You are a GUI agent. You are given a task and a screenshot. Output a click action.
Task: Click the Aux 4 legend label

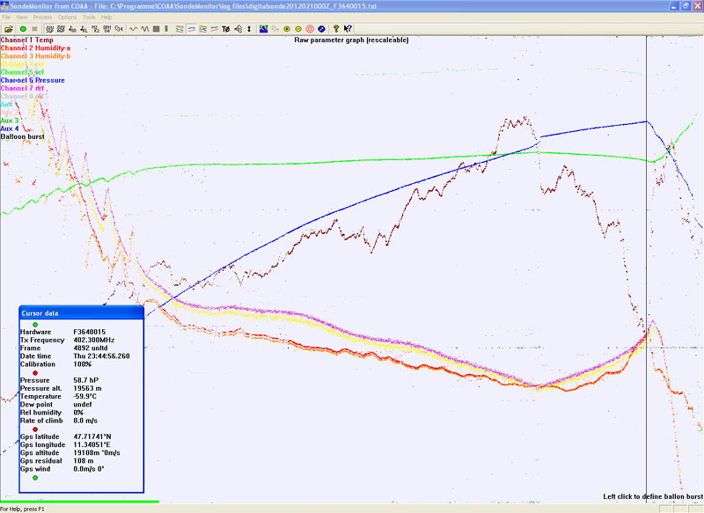tap(10, 128)
